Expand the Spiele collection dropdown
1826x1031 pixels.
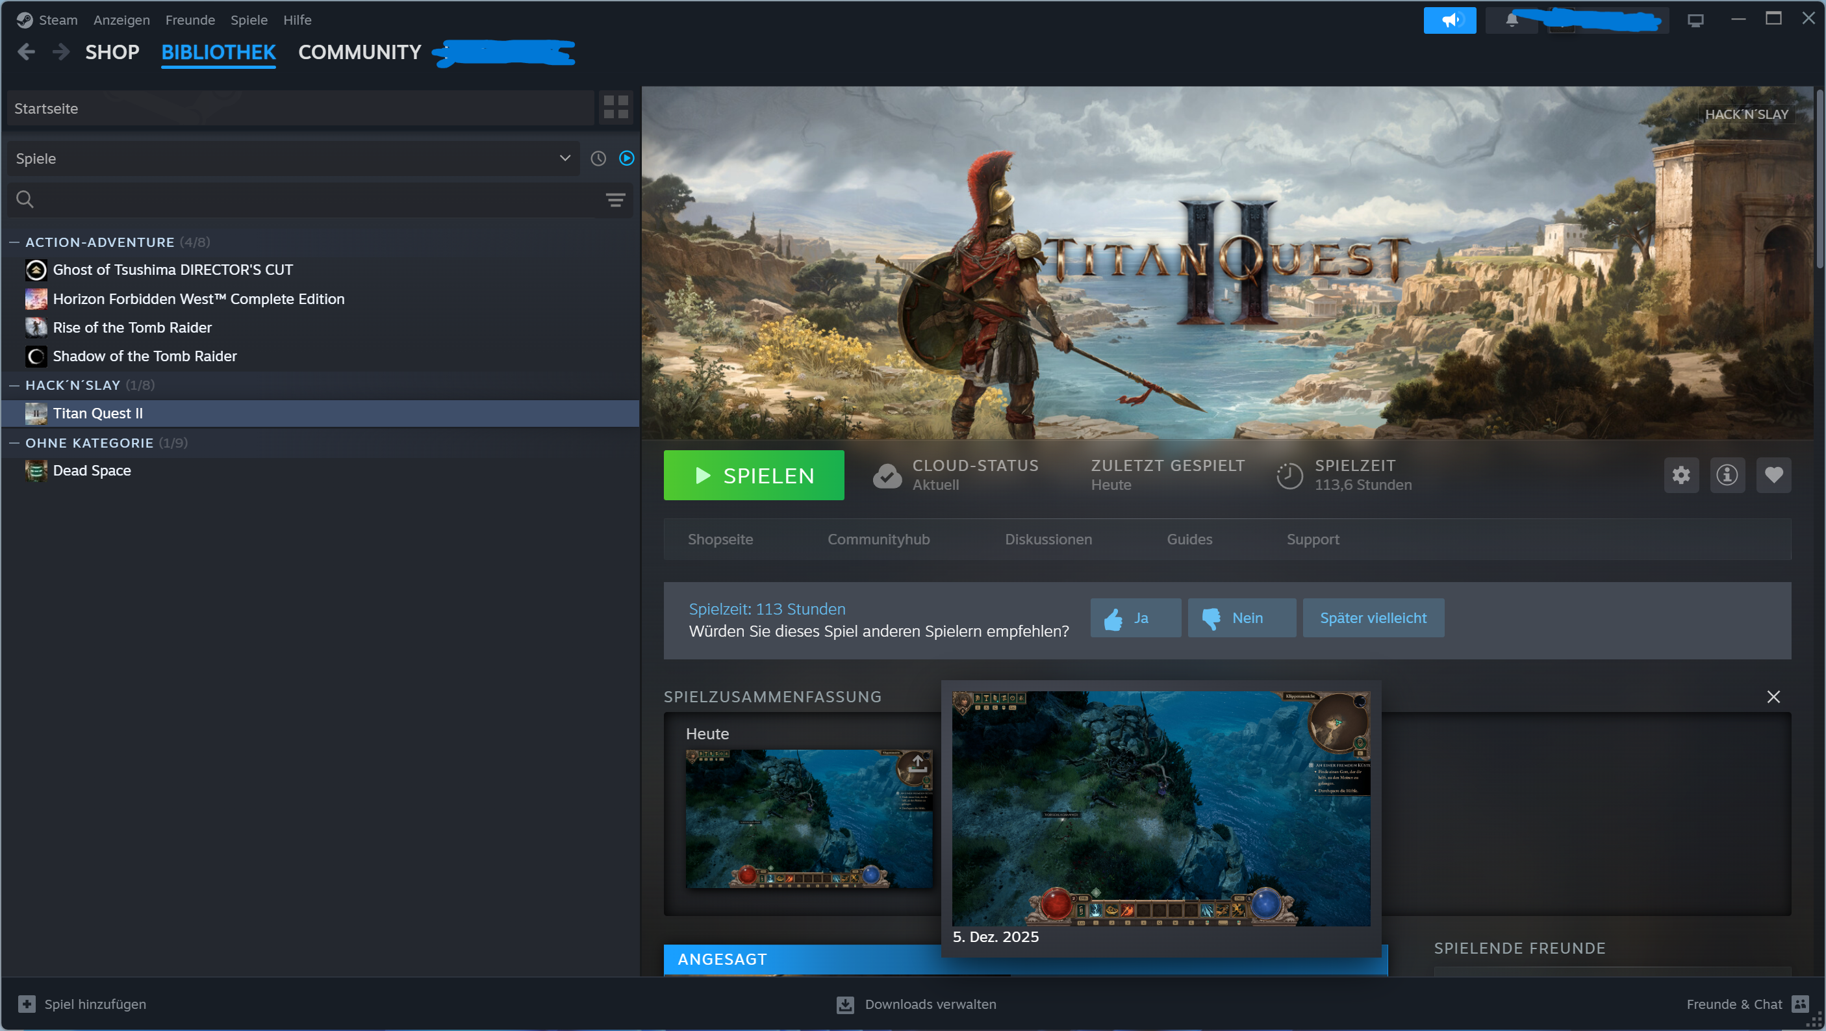click(564, 158)
